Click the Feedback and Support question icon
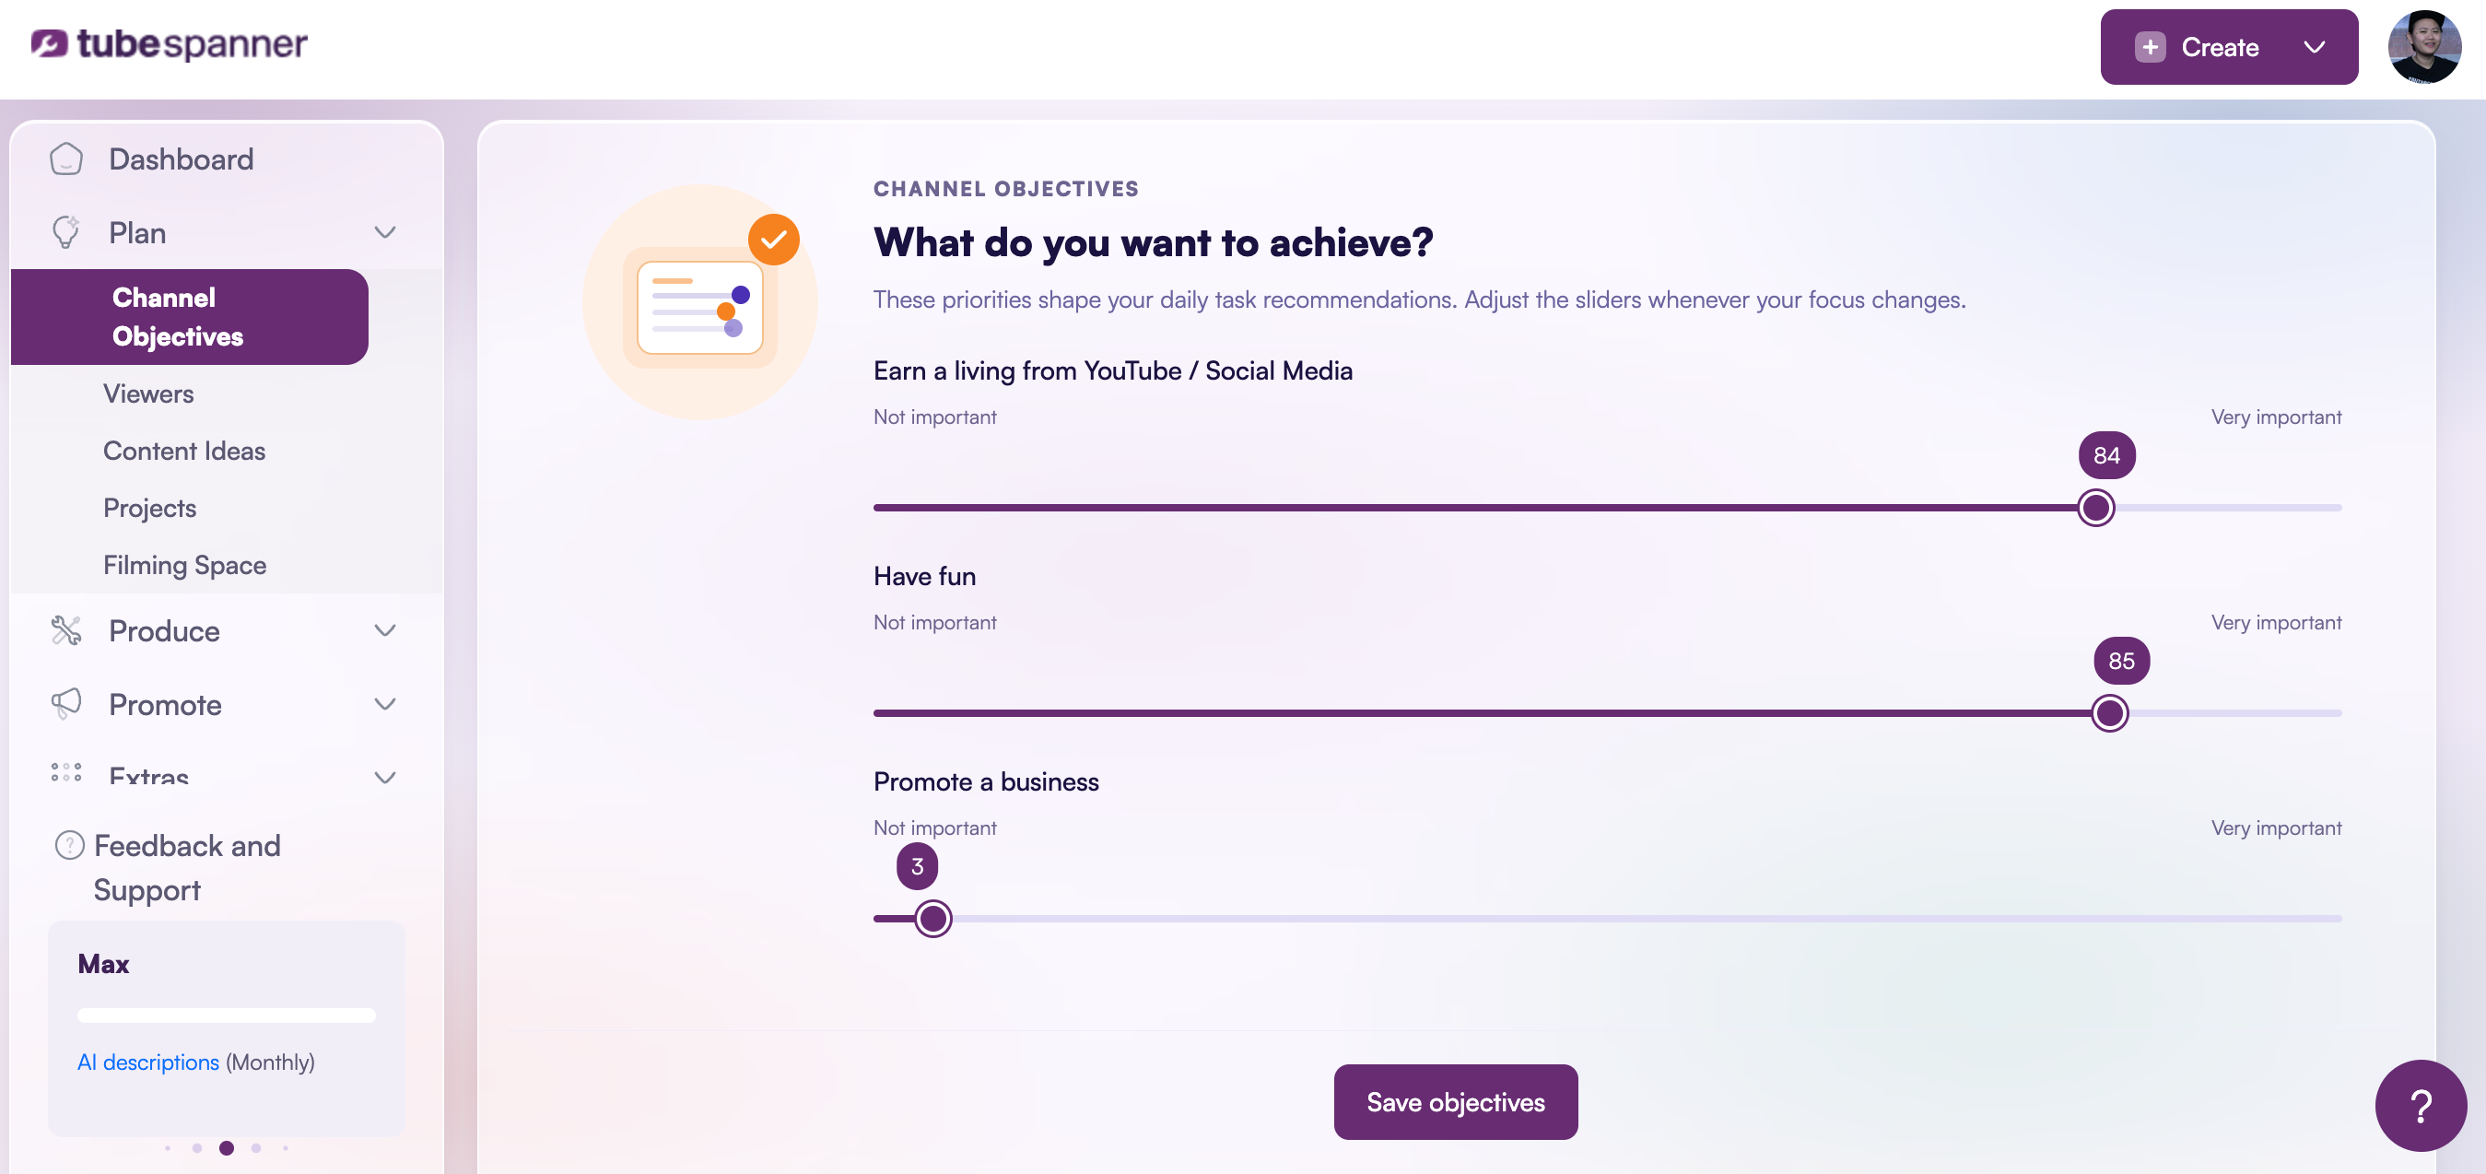The width and height of the screenshot is (2486, 1174). click(x=69, y=845)
